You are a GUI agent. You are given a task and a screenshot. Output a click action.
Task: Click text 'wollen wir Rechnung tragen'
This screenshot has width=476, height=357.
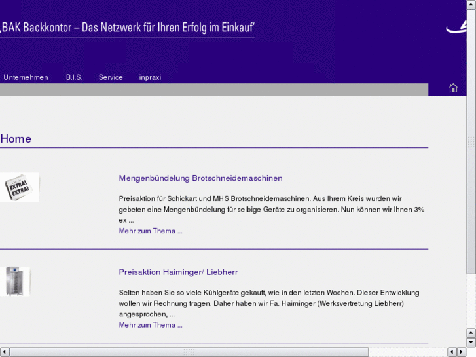(165, 303)
